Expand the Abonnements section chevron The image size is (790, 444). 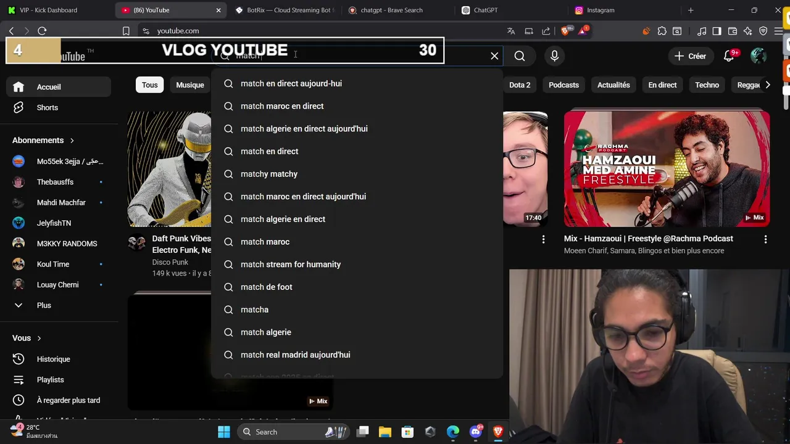(72, 141)
